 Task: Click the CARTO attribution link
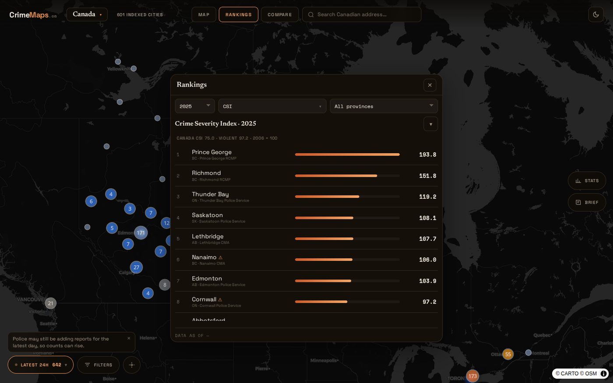(x=567, y=374)
